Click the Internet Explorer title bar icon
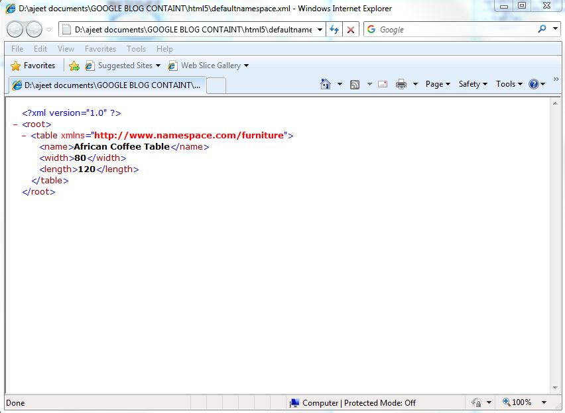 tap(11, 9)
